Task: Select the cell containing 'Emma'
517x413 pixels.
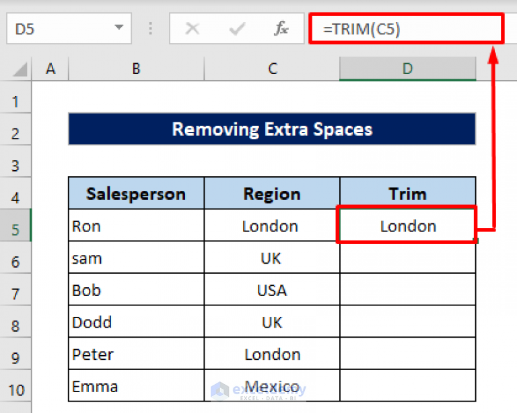Action: pyautogui.click(x=136, y=385)
